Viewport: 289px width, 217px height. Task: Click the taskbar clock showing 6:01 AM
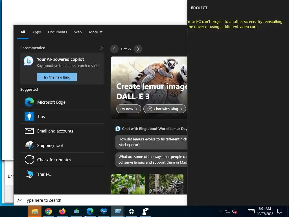click(265, 211)
